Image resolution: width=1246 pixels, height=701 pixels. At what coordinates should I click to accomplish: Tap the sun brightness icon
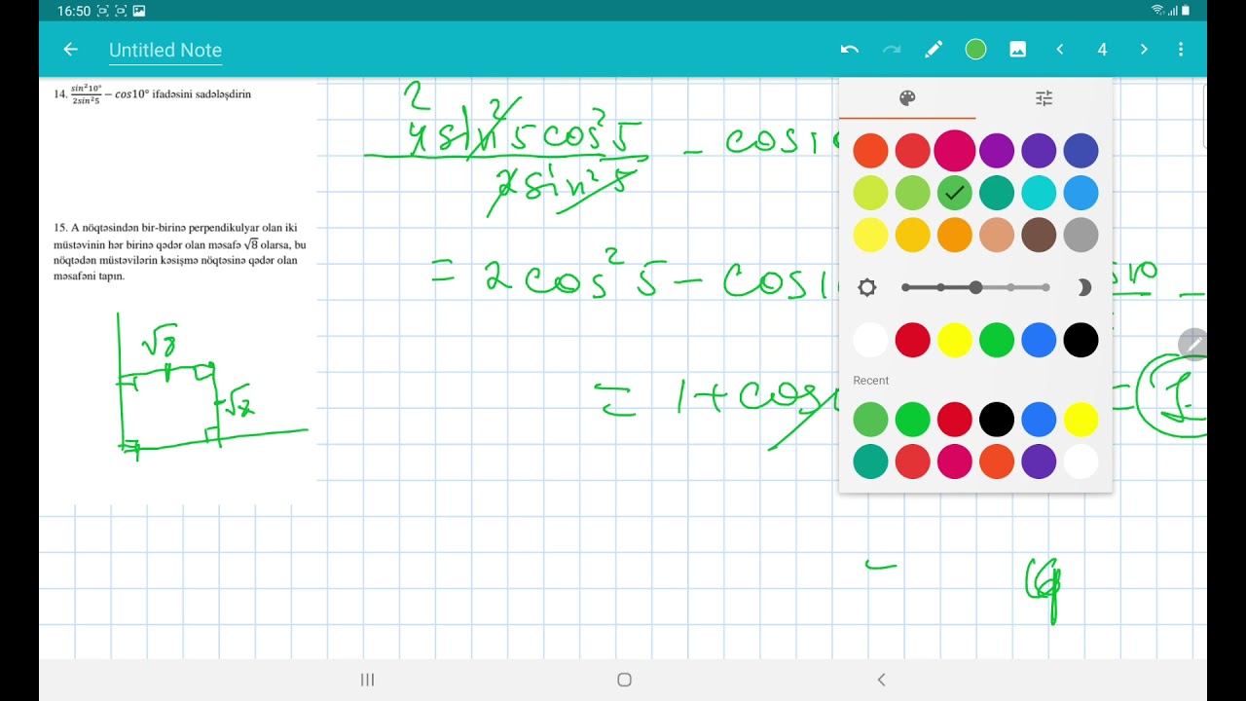pyautogui.click(x=866, y=287)
